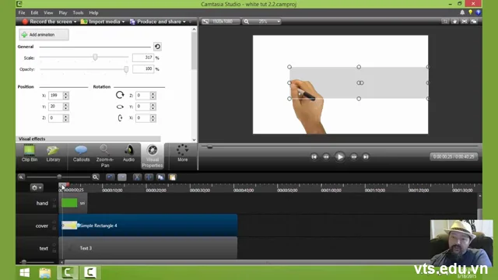Copy the selected timeline media
498x280 pixels.
click(161, 177)
